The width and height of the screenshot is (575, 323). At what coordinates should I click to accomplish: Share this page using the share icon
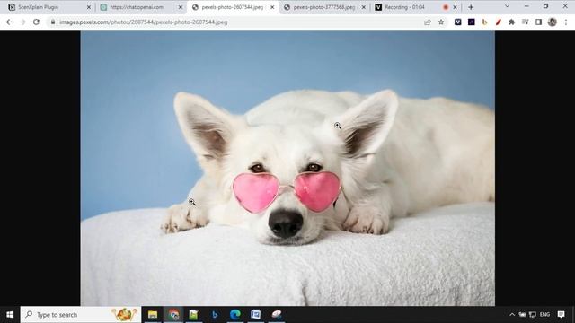coord(428,22)
